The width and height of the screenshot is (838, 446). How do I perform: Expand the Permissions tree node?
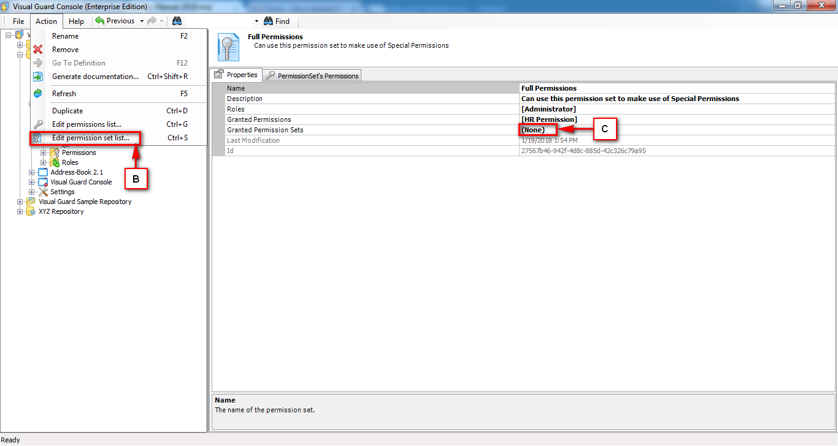(x=44, y=153)
